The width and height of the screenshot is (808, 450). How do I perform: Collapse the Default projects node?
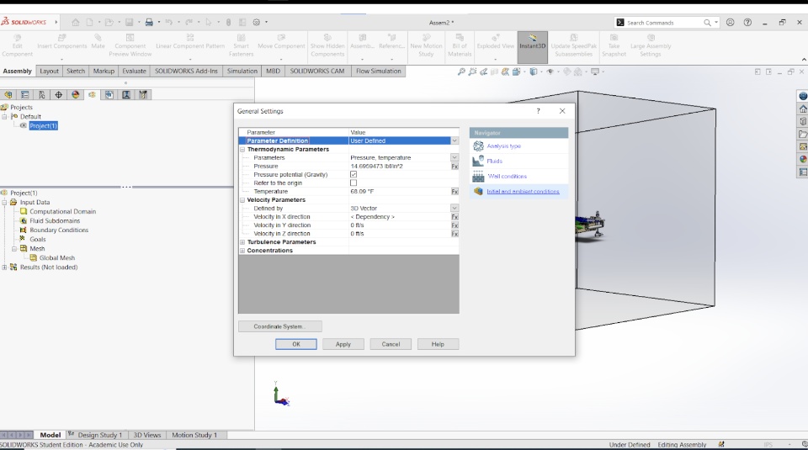(5, 117)
